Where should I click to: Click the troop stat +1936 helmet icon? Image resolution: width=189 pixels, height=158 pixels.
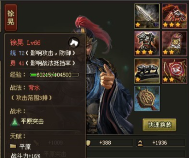tap(140, 143)
